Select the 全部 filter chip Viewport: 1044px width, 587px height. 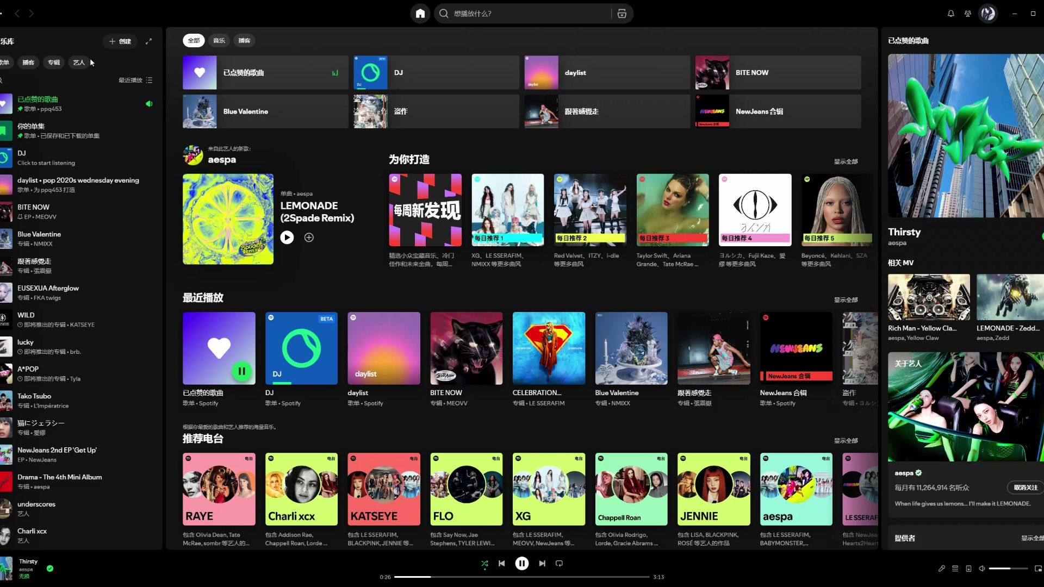click(x=194, y=41)
